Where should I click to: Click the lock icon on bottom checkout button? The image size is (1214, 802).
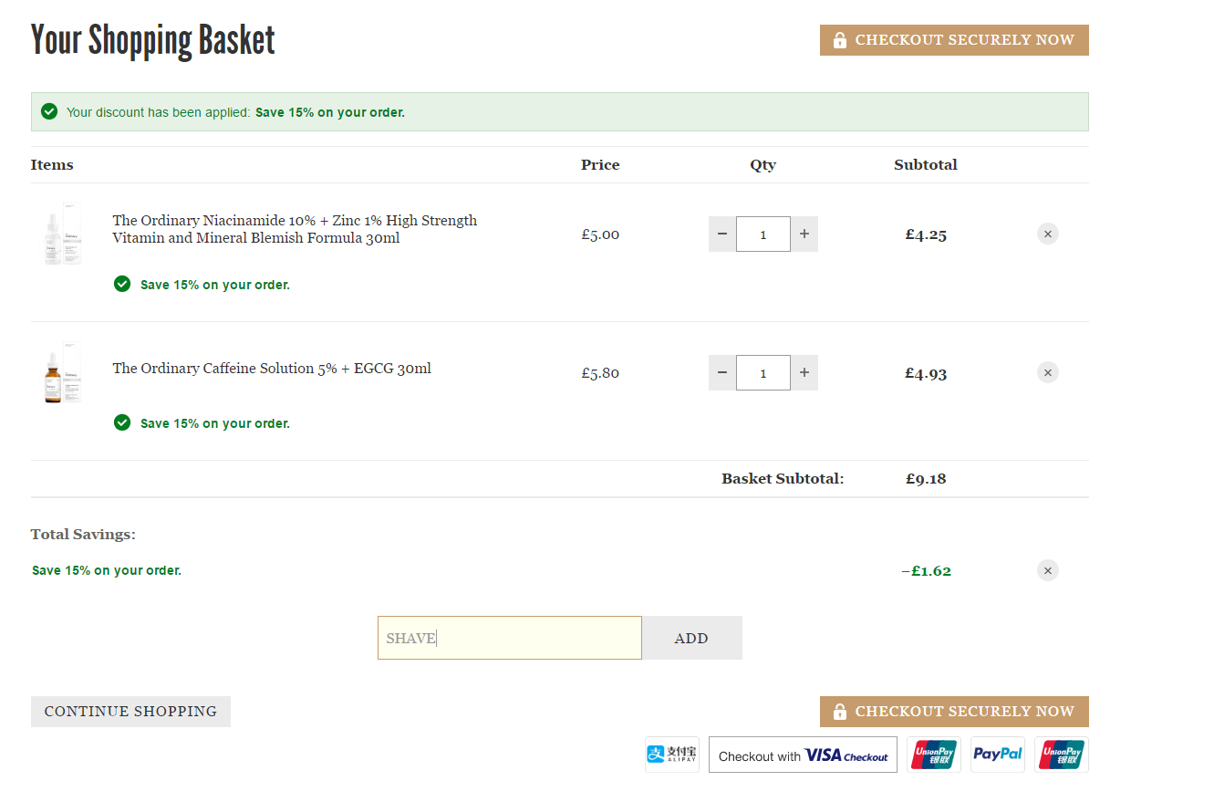click(x=840, y=712)
